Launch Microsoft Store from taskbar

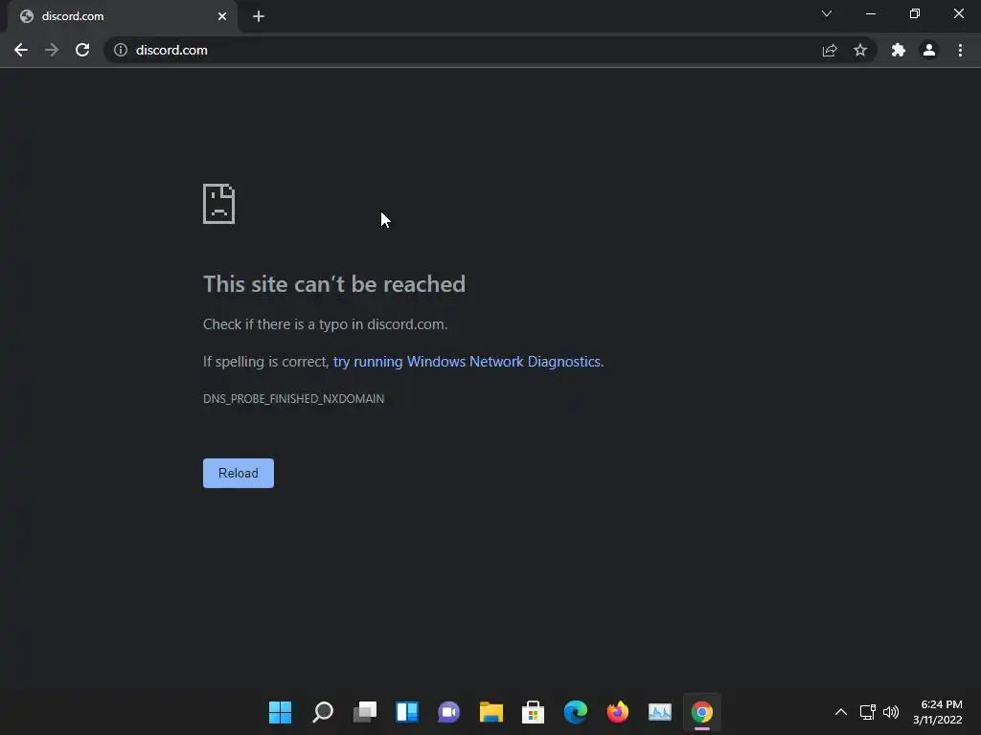[533, 712]
